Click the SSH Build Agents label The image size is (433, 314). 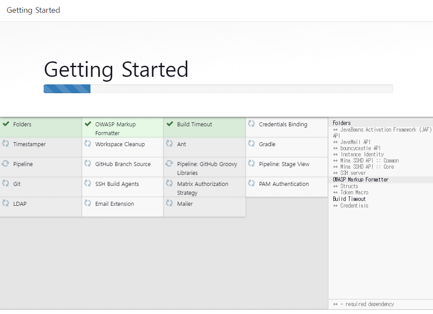coord(117,184)
